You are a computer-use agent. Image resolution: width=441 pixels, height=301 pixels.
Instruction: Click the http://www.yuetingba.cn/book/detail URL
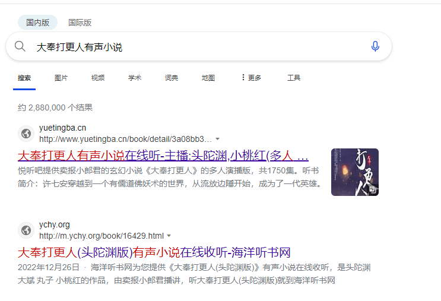coord(125,139)
